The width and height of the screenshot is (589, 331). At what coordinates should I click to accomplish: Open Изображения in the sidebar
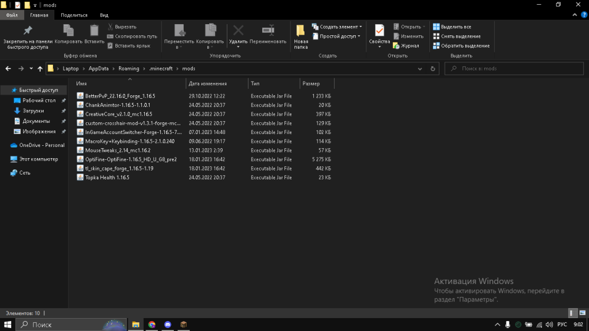[x=39, y=132]
